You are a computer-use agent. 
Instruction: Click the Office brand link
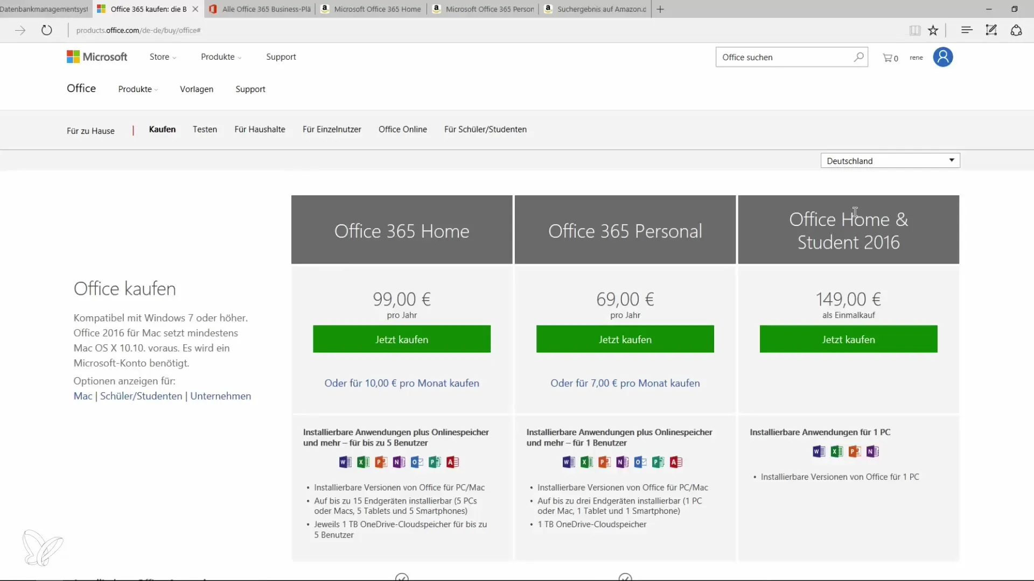coord(81,88)
